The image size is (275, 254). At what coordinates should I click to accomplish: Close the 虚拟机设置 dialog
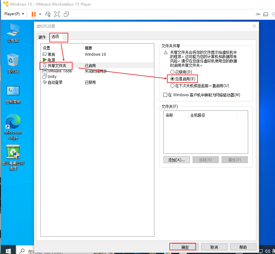(254, 26)
